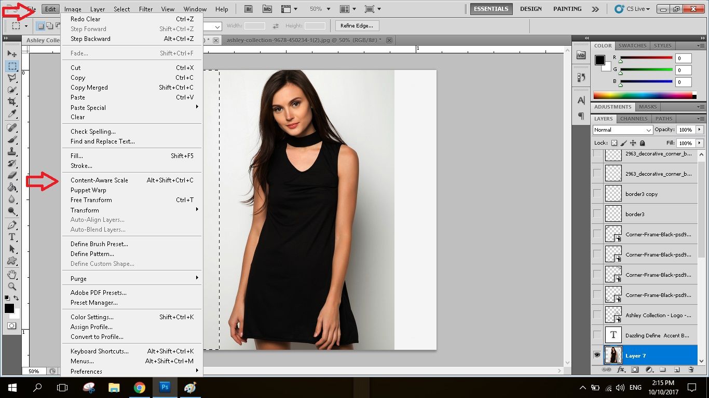Open the Opacity slider arrow
The height and width of the screenshot is (398, 709).
tap(700, 130)
